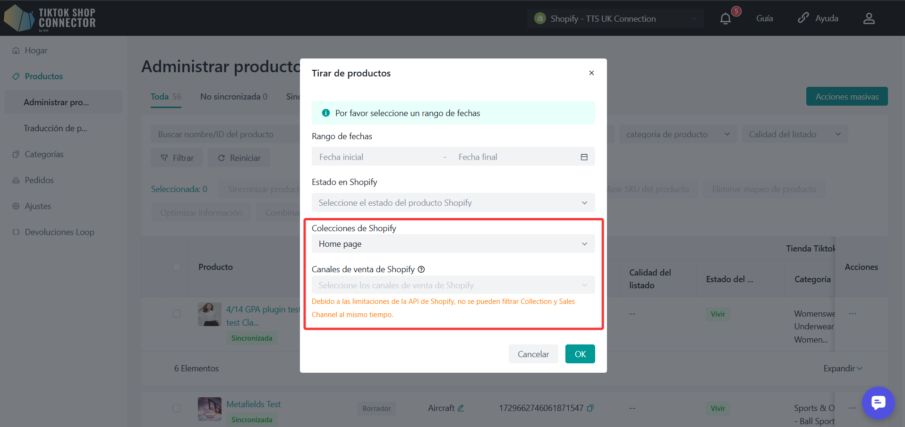Open the Estado en Shopify dropdown
This screenshot has height=427, width=905.
pyautogui.click(x=452, y=203)
